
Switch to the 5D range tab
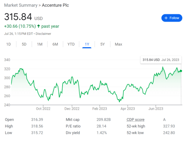(24, 44)
